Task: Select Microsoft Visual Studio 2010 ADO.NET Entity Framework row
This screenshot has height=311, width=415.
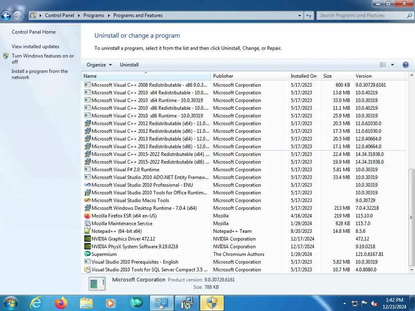Action: pyautogui.click(x=244, y=177)
